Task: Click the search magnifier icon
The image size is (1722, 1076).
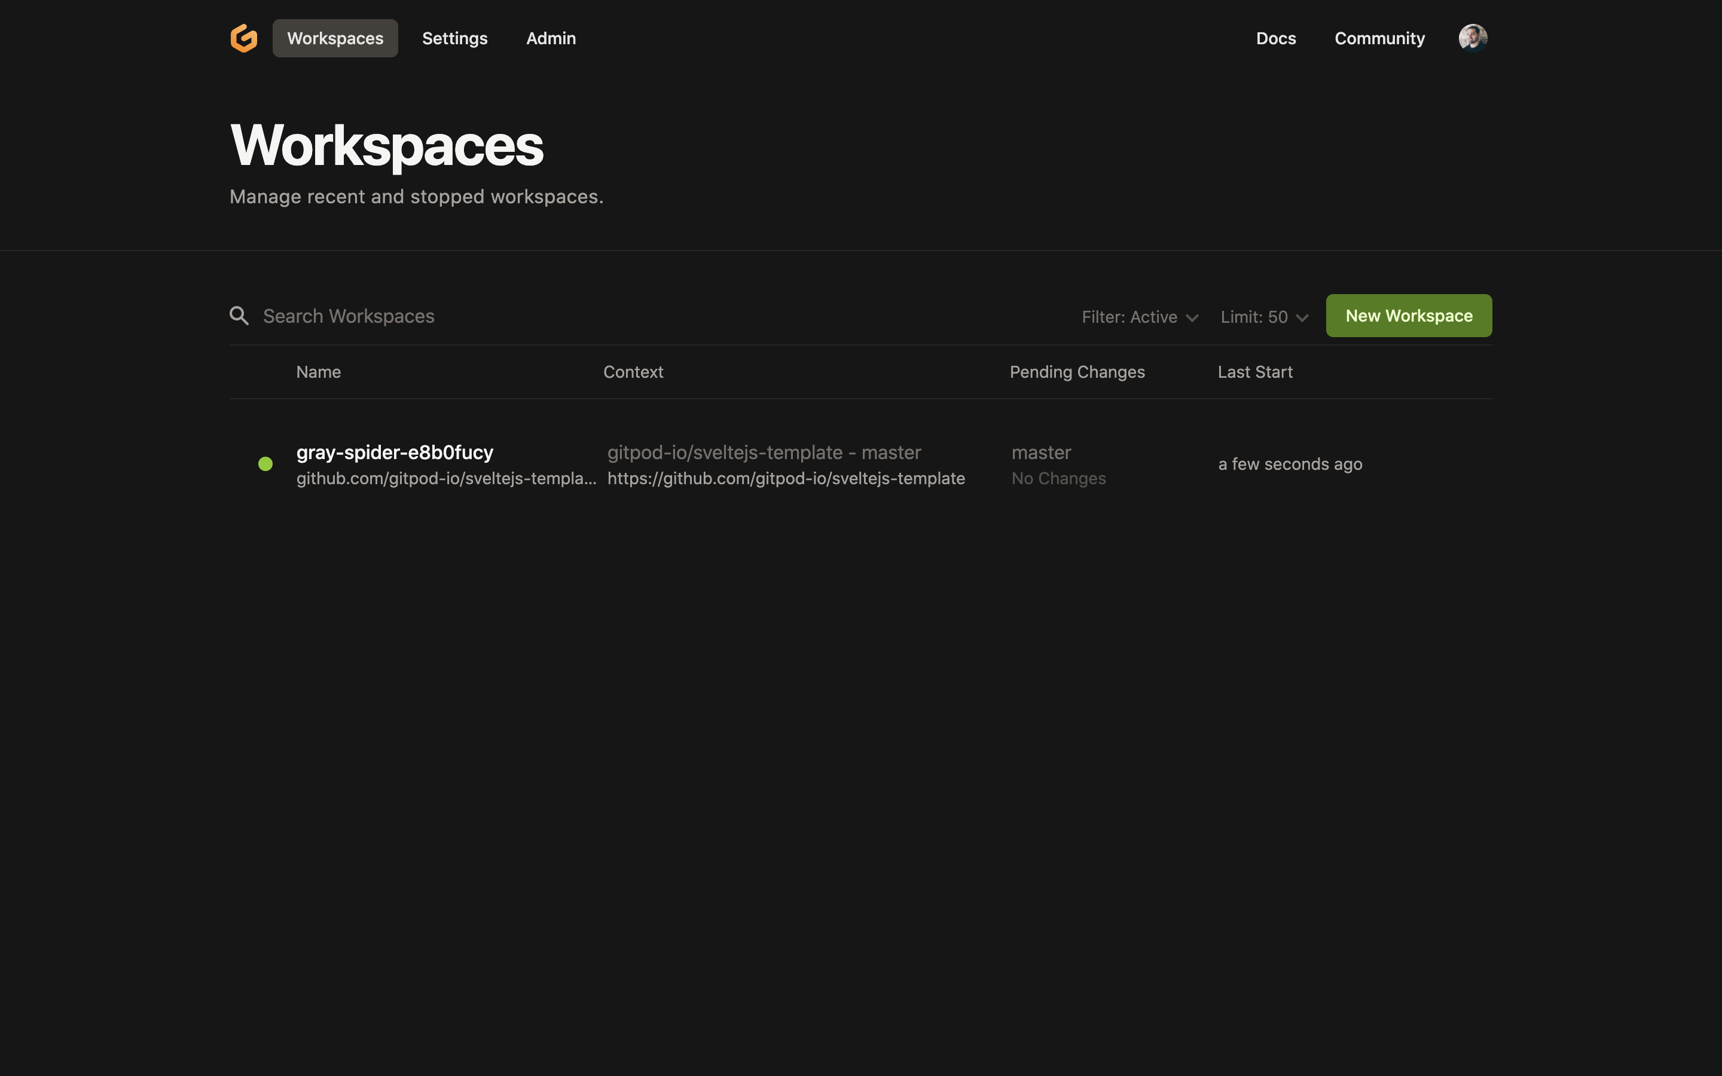Action: click(x=239, y=316)
